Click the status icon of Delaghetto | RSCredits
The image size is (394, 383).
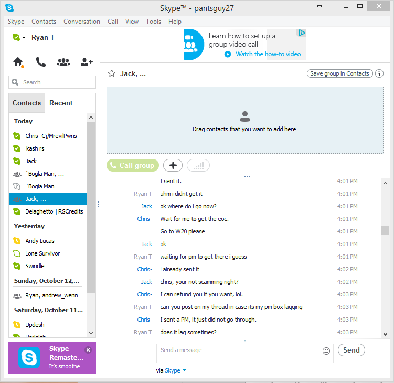pos(17,211)
